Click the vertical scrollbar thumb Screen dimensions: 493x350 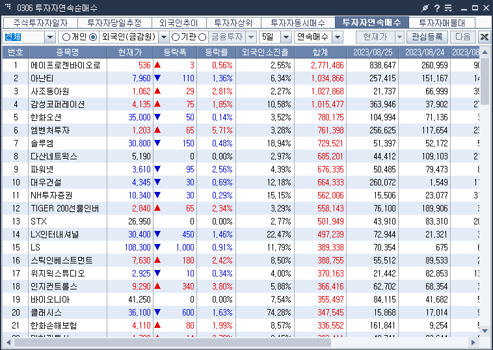(485, 81)
